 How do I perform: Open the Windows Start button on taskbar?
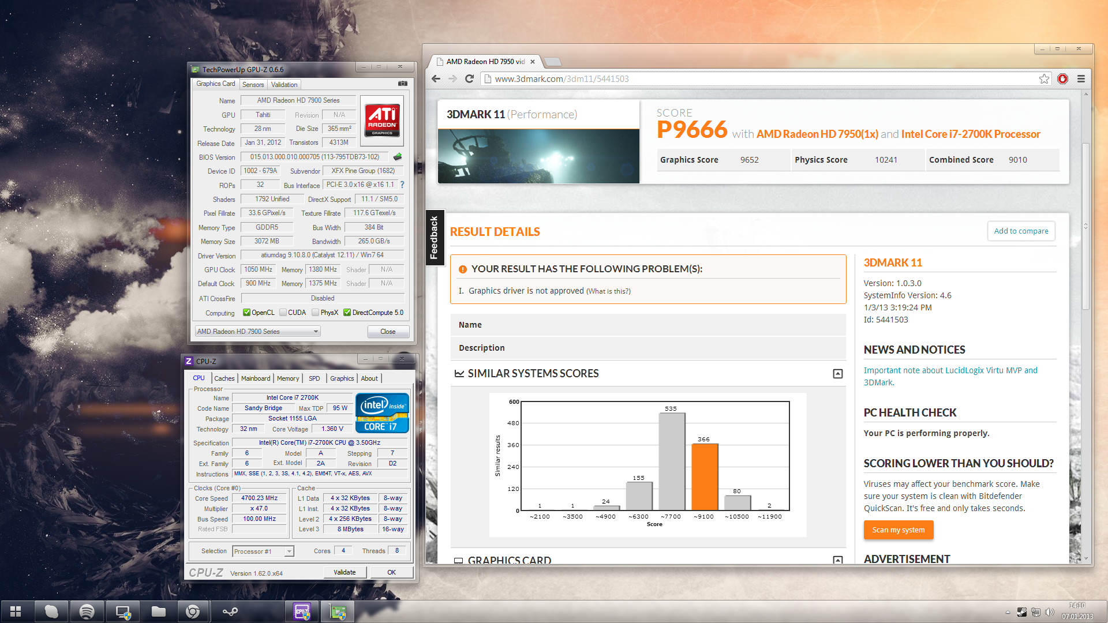[16, 611]
